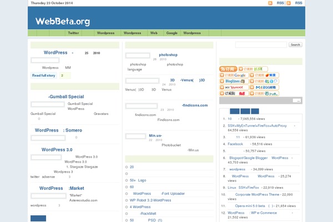Screen dimensions: 333x222
Task: Open the Opera mini 5.0 beta popular post
Action: (x=254, y=206)
